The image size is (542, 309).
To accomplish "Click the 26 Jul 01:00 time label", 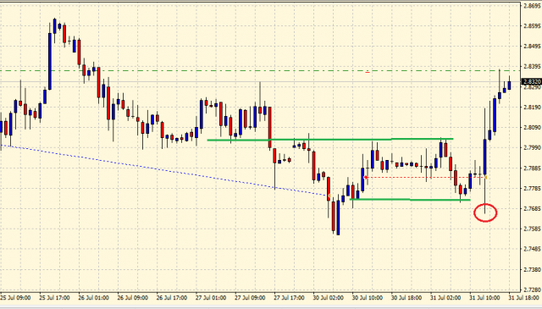I will 93,298.
